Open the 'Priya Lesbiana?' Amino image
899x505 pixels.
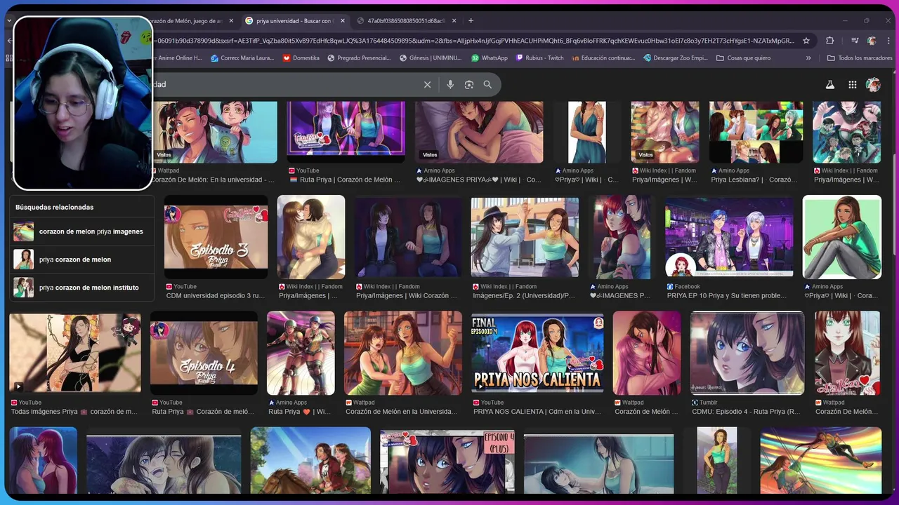click(x=756, y=132)
